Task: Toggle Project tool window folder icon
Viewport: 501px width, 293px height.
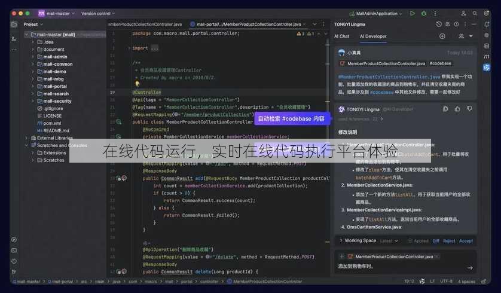Action: click(14, 25)
